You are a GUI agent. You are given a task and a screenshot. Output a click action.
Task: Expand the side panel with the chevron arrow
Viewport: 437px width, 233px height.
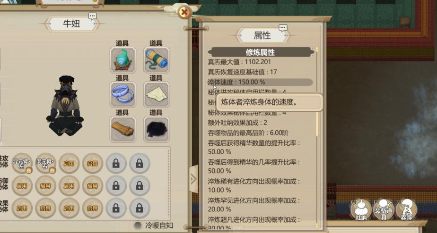pyautogui.click(x=194, y=179)
